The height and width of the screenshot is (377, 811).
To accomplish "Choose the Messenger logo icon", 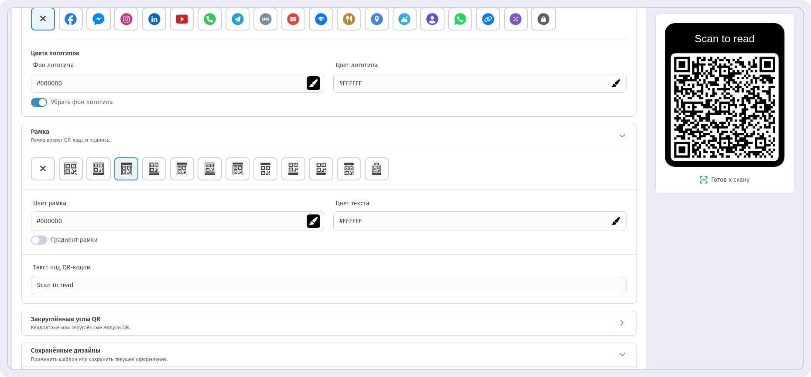I will click(x=99, y=19).
